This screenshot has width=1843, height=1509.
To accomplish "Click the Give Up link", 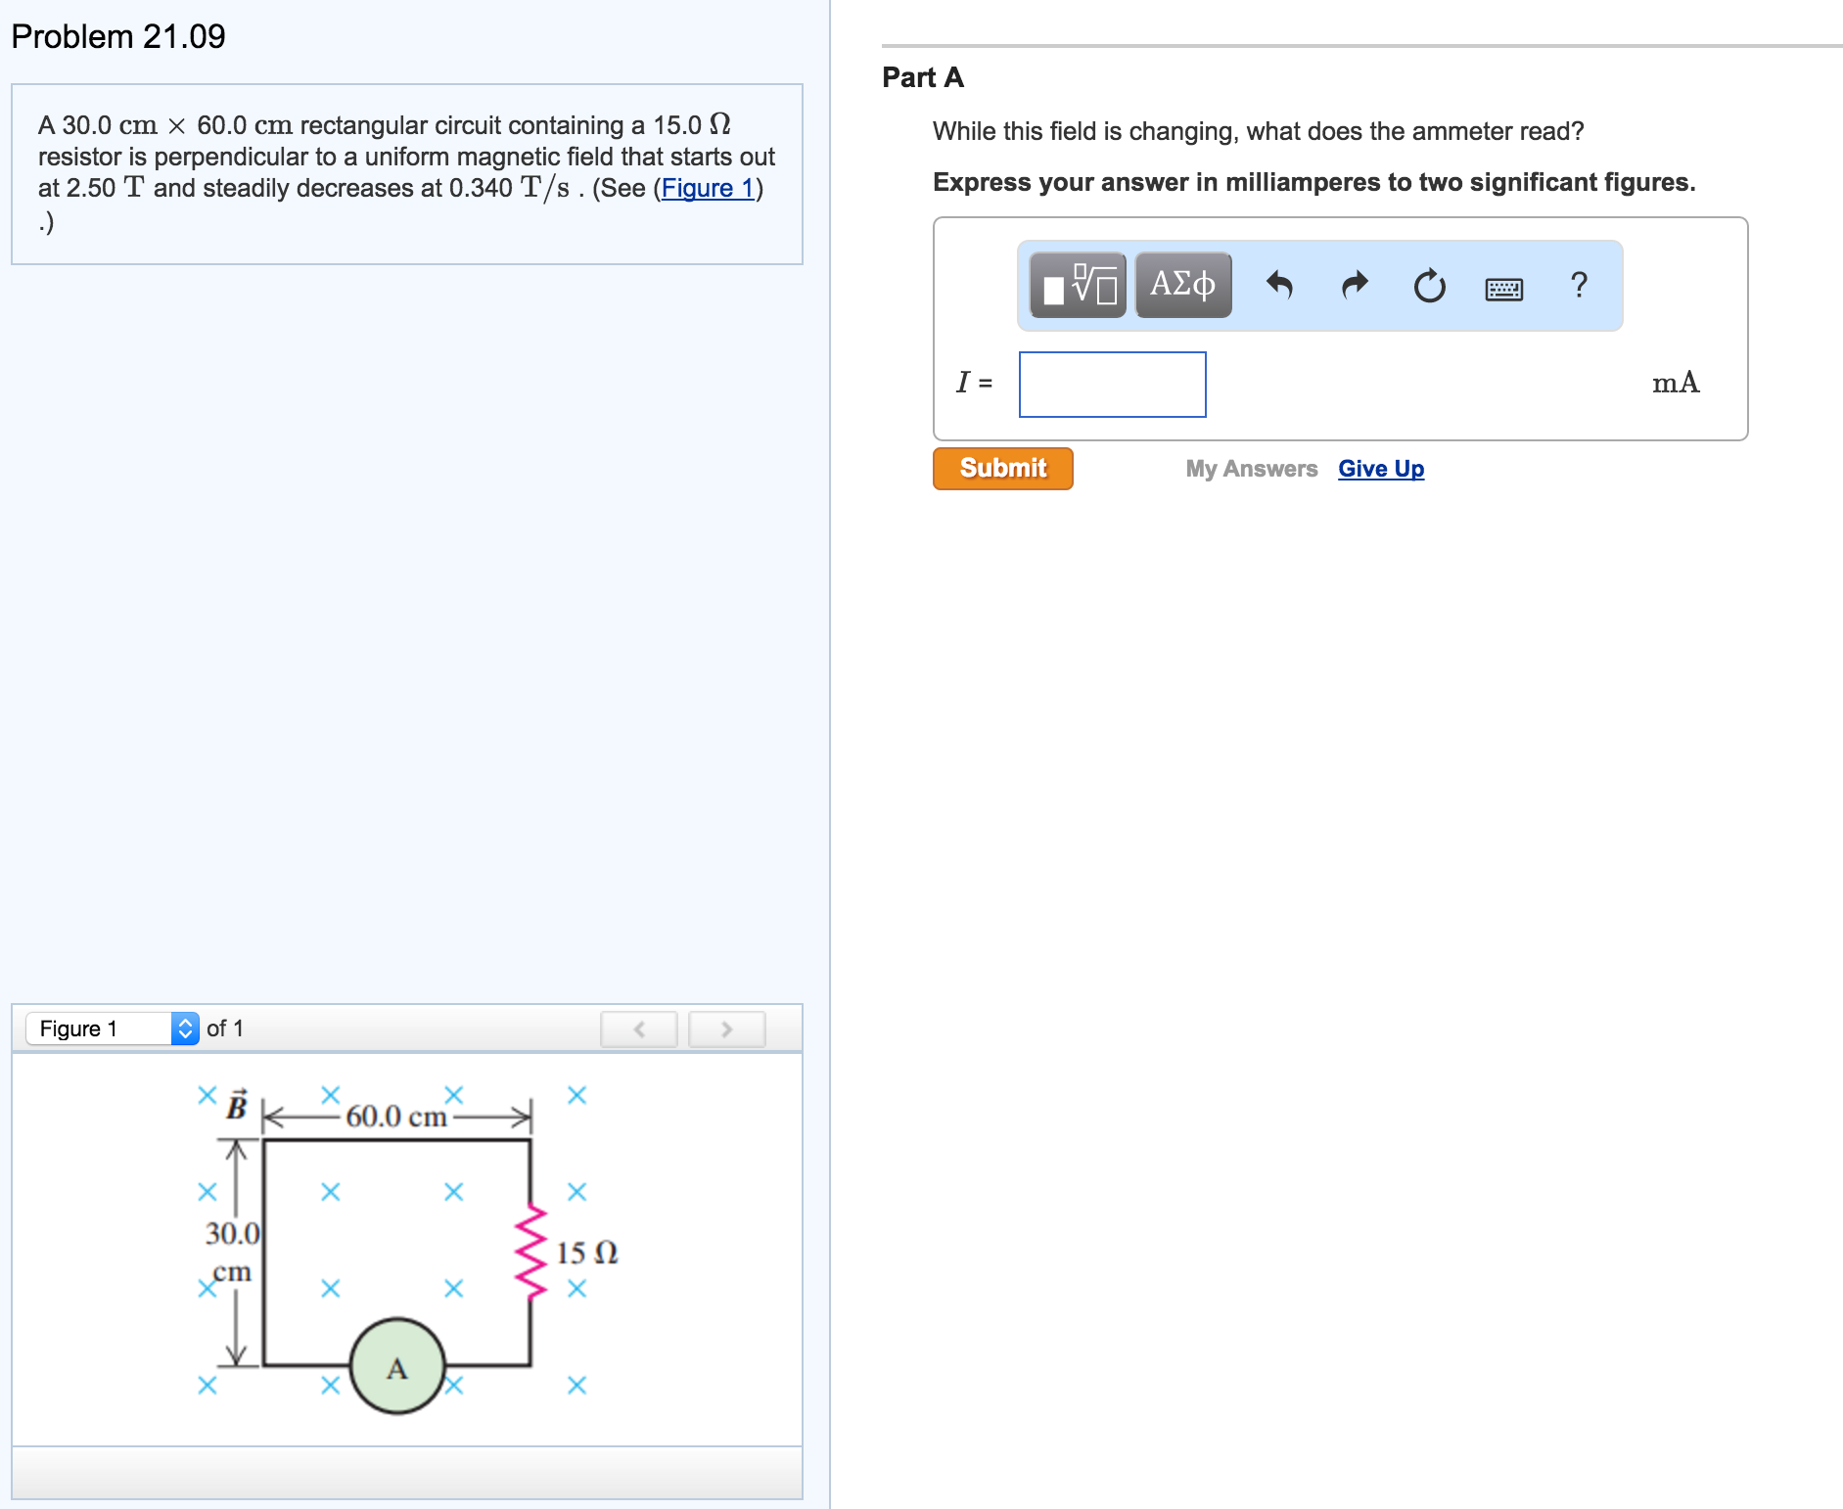I will click(1380, 468).
